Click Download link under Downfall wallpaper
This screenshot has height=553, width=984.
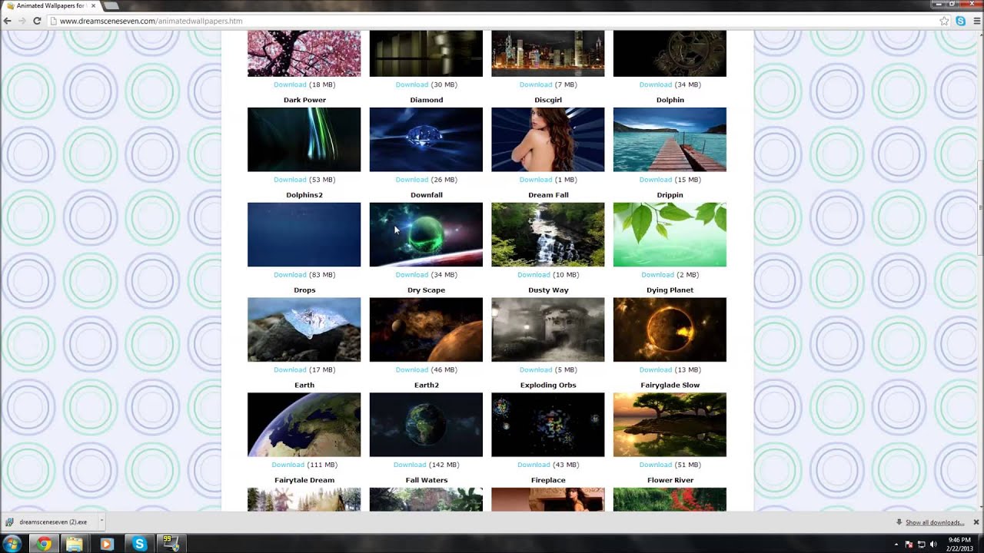click(411, 275)
